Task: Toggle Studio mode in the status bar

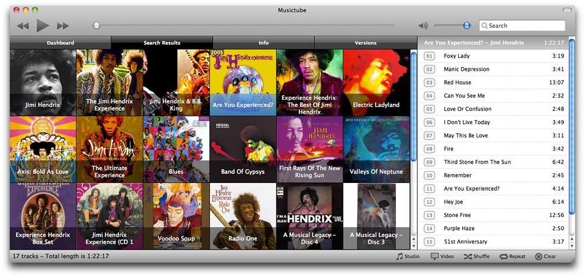Action: [408, 256]
